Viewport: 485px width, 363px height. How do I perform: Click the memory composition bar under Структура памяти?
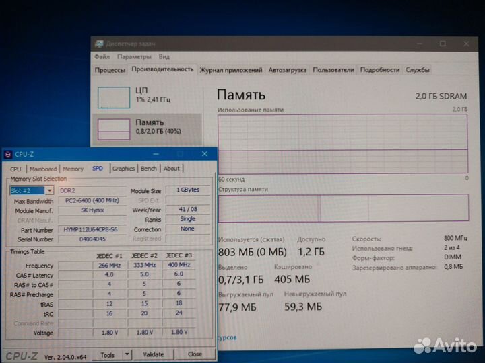(x=342, y=208)
